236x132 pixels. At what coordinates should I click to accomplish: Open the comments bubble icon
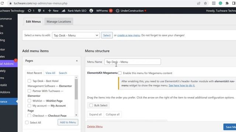(39, 11)
